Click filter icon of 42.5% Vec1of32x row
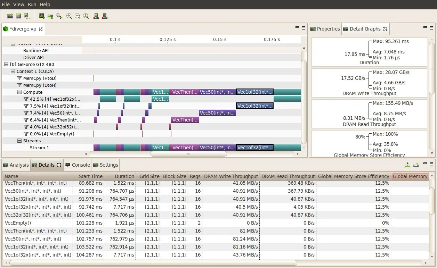437x268 pixels. pyautogui.click(x=26, y=99)
